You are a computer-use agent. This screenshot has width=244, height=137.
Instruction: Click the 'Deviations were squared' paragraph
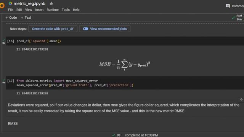[x=124, y=108]
